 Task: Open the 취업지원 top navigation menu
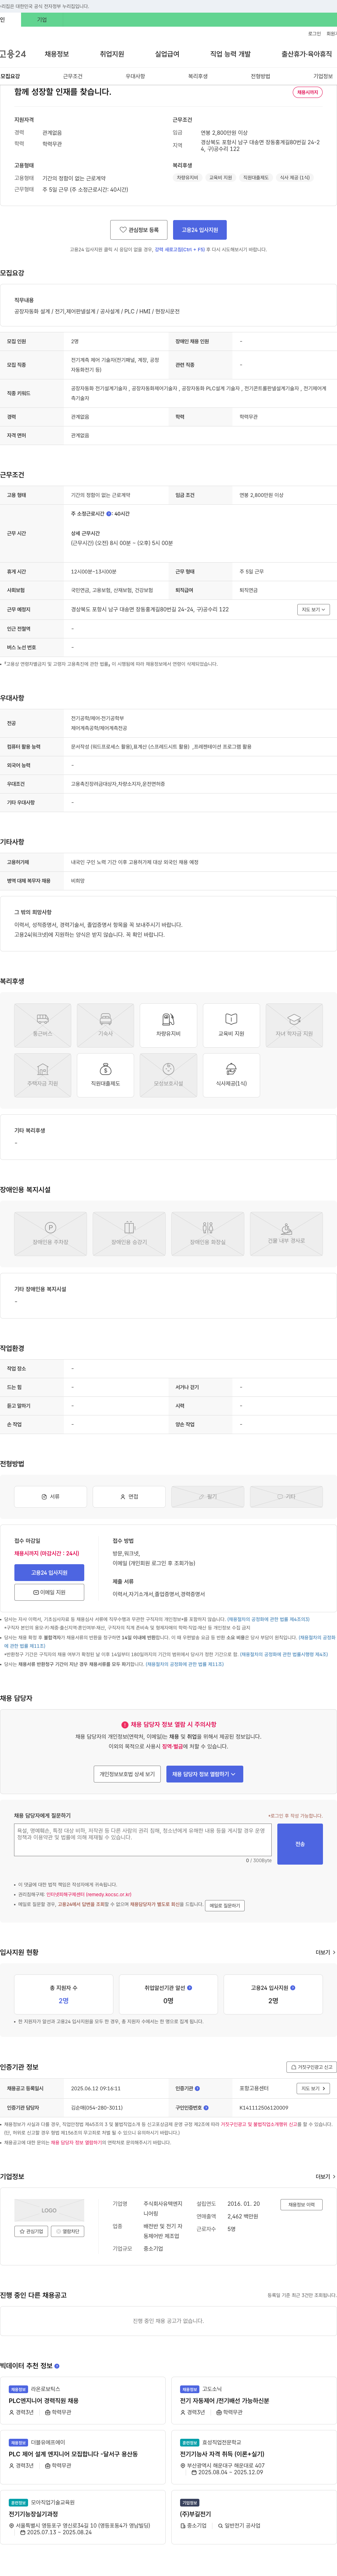[112, 54]
